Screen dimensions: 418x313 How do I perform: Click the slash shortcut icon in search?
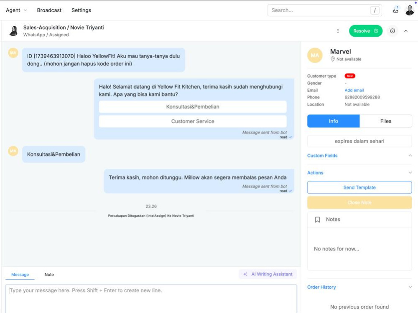375,10
